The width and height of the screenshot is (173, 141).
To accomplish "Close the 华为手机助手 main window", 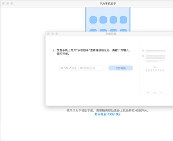I will 4,3.
